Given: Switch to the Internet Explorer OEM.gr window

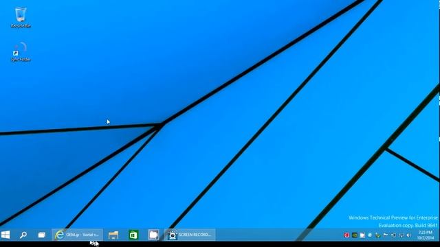Looking at the screenshot, I should (x=77, y=235).
